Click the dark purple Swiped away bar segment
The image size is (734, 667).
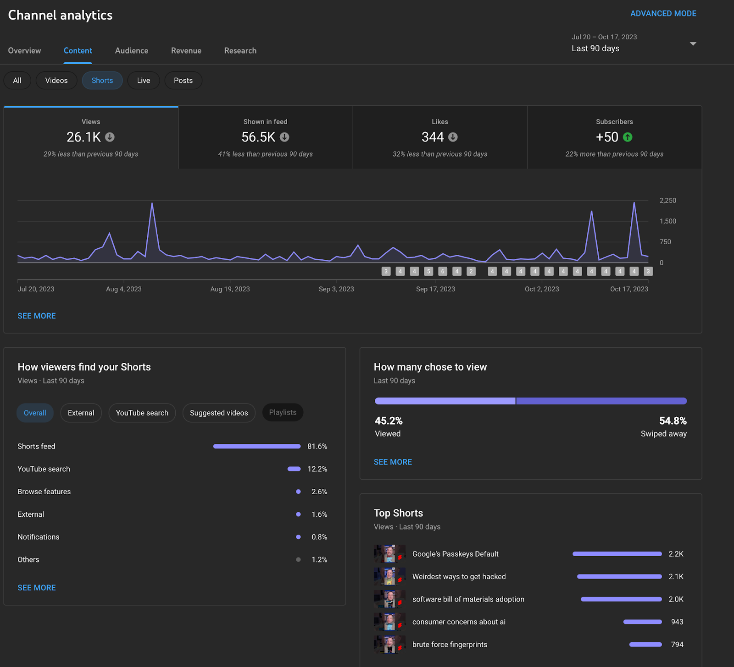click(x=601, y=401)
